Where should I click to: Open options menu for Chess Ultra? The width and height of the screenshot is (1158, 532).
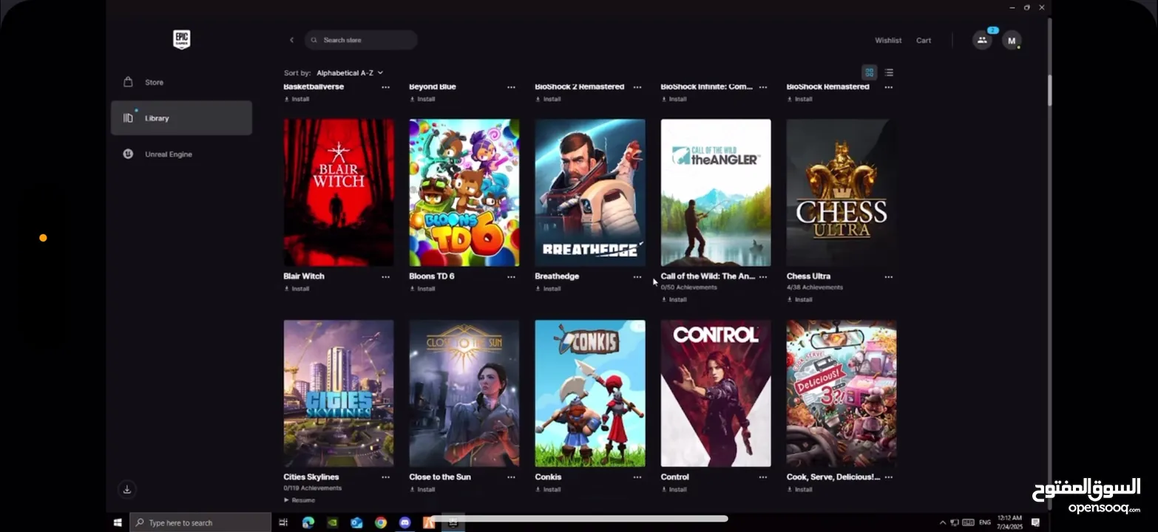coord(889,277)
